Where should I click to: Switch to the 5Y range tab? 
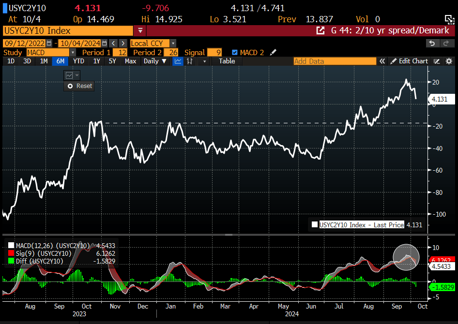click(x=112, y=61)
